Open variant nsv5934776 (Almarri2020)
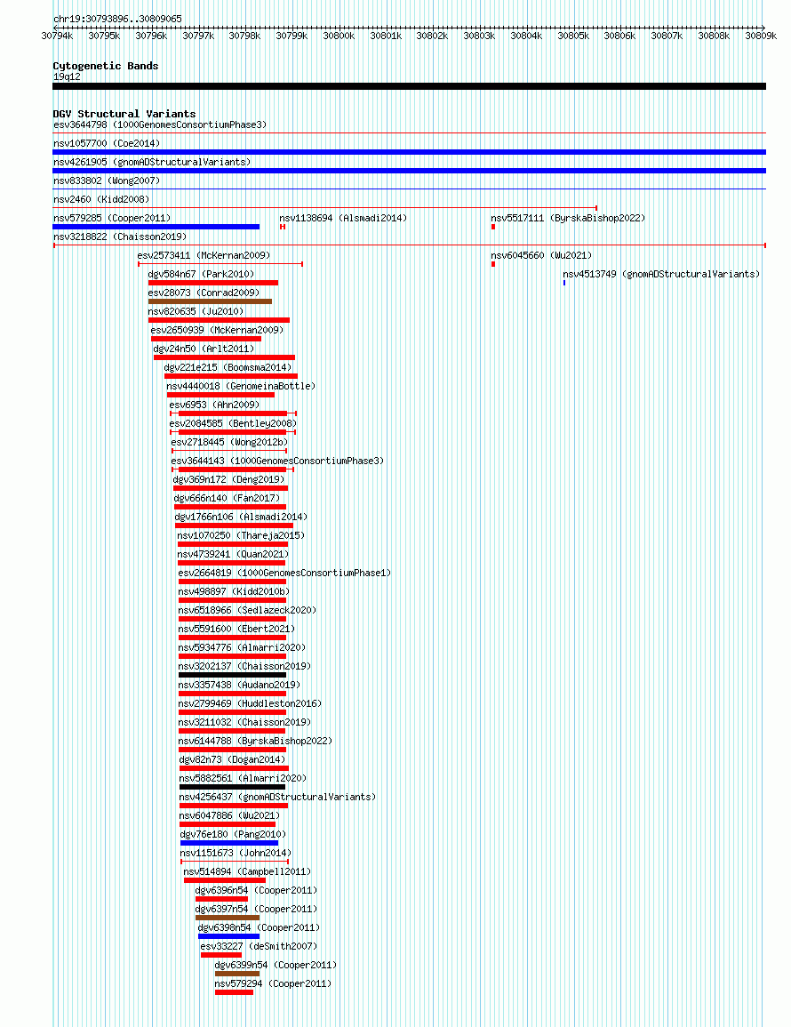This screenshot has height=1027, width=791. point(243,647)
